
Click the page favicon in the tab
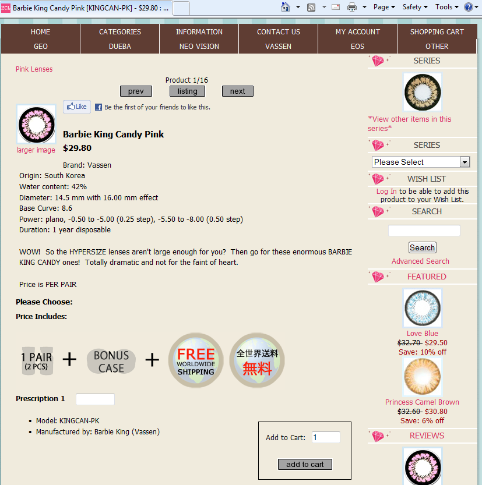(x=6, y=8)
